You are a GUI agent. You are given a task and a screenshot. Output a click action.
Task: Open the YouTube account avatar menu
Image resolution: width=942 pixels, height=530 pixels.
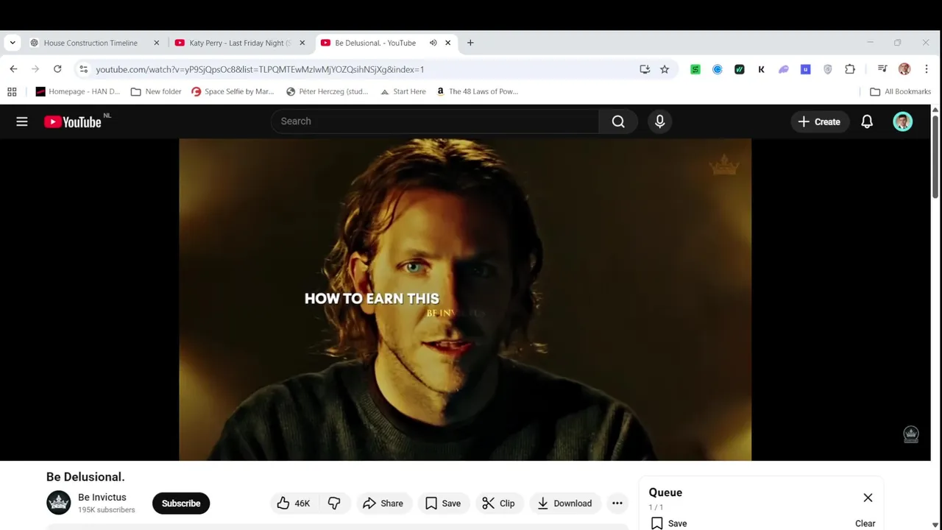click(903, 121)
